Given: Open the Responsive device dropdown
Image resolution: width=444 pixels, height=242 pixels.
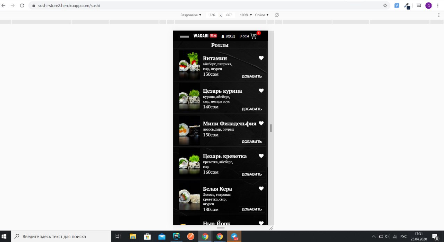Looking at the screenshot, I should tap(191, 15).
